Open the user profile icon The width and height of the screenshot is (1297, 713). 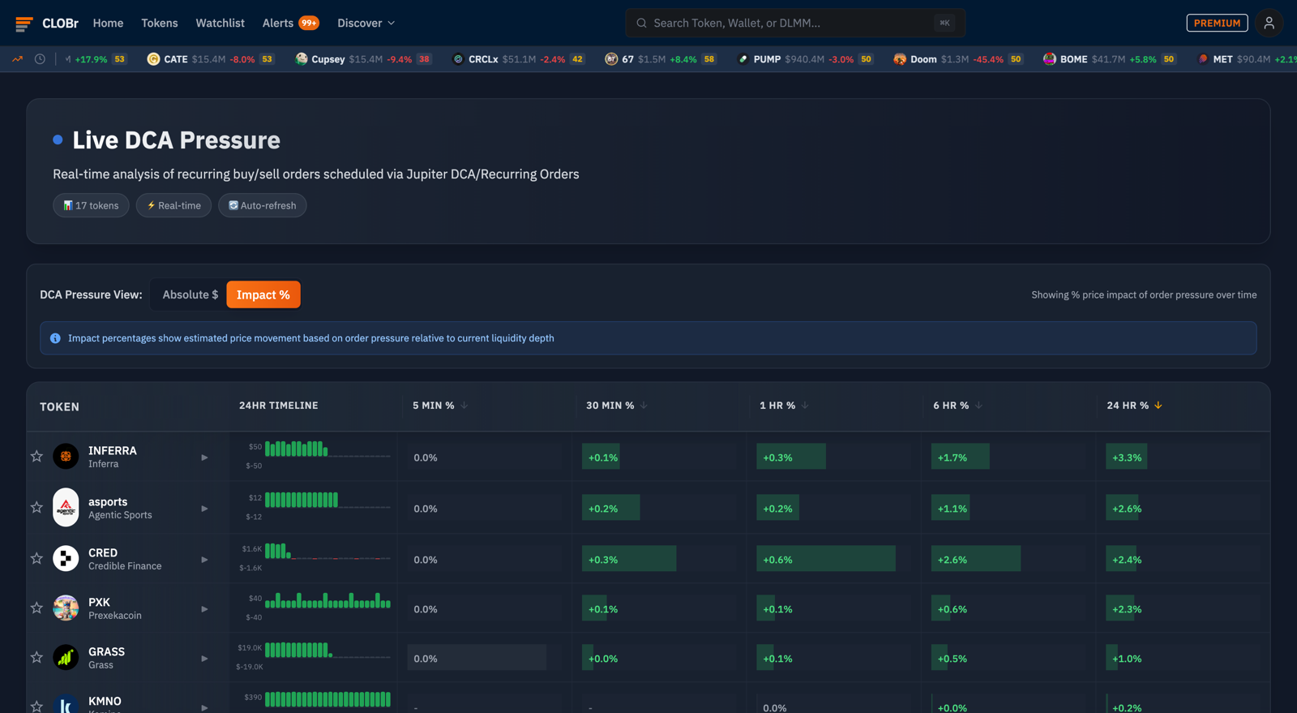[x=1269, y=23]
